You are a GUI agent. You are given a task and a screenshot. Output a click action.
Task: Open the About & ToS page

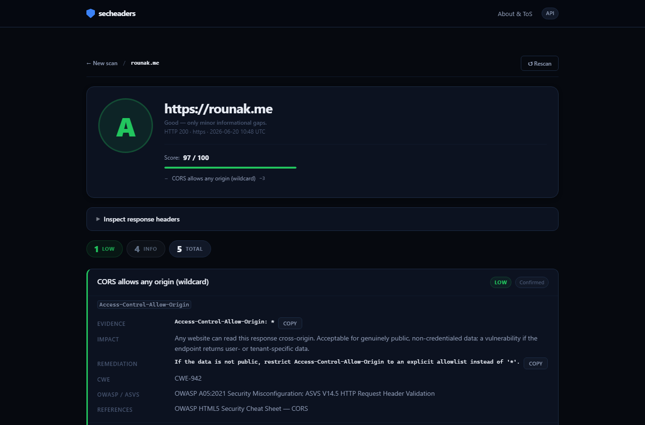point(515,14)
